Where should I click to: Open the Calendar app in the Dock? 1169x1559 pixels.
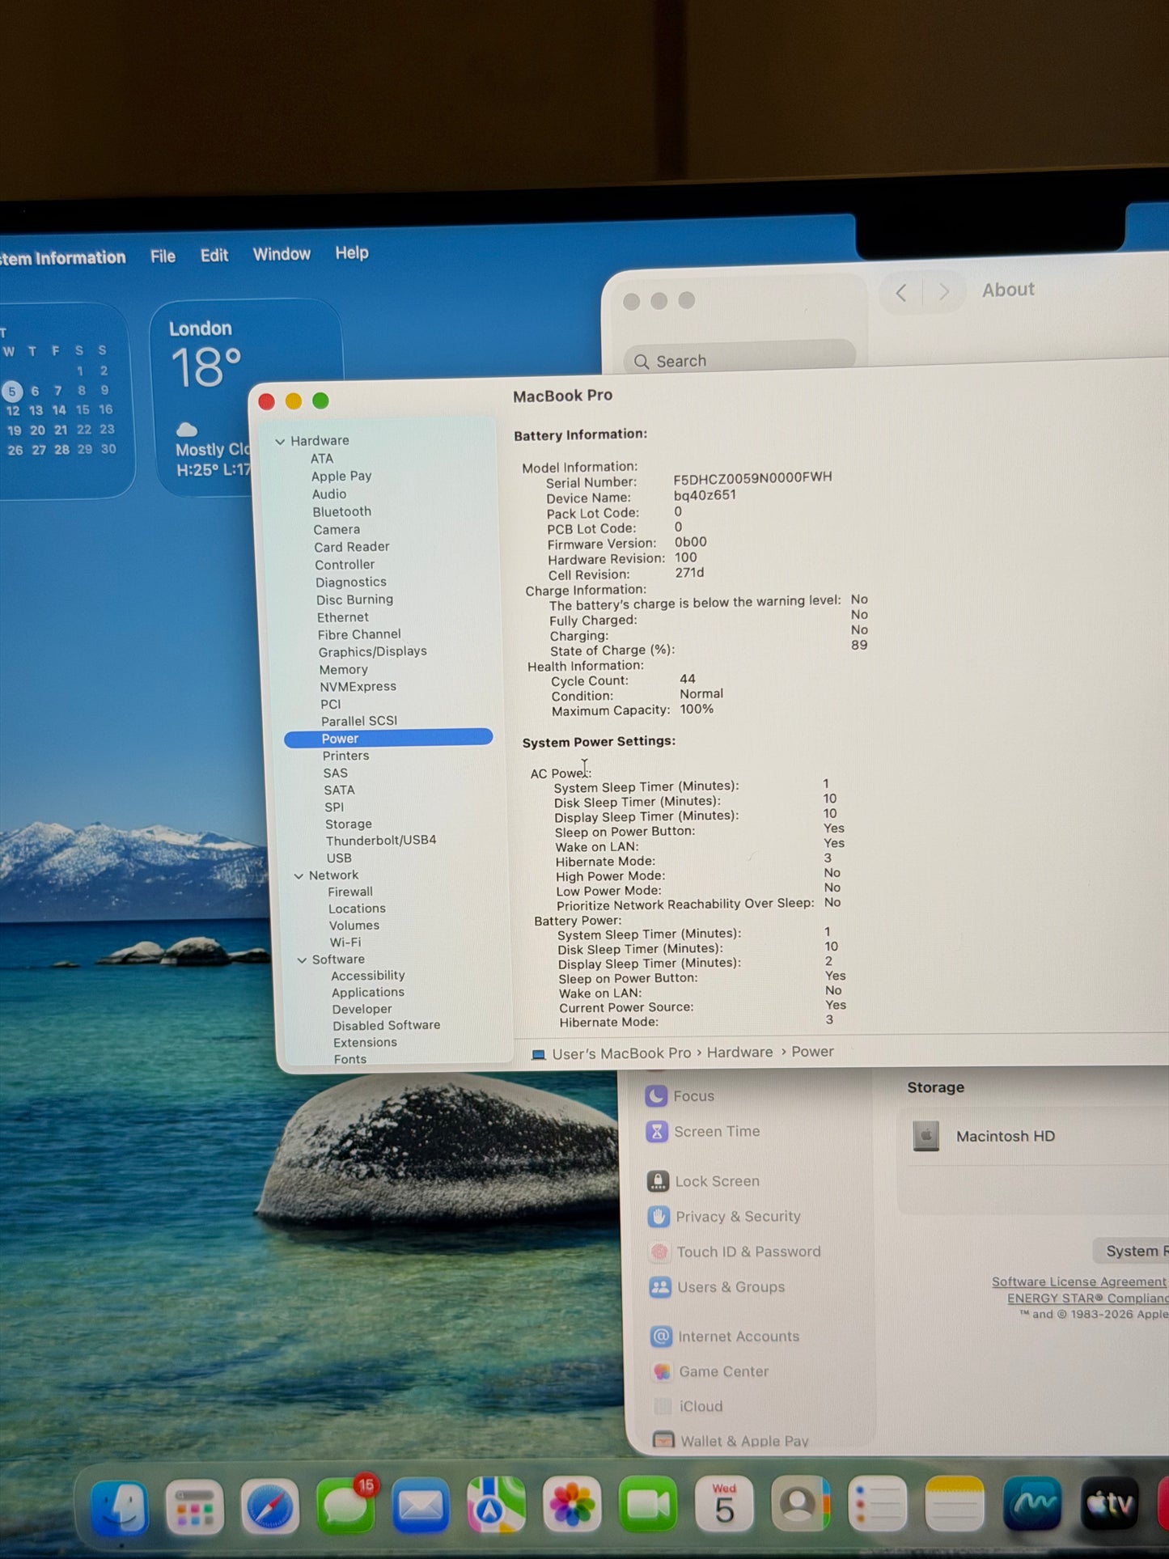click(x=724, y=1503)
